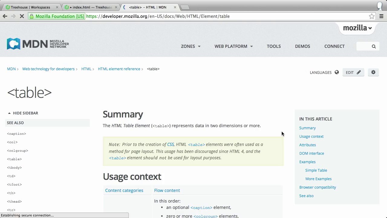This screenshot has height=218, width=387.
Task: Click the address bar URL field
Action: click(212, 16)
